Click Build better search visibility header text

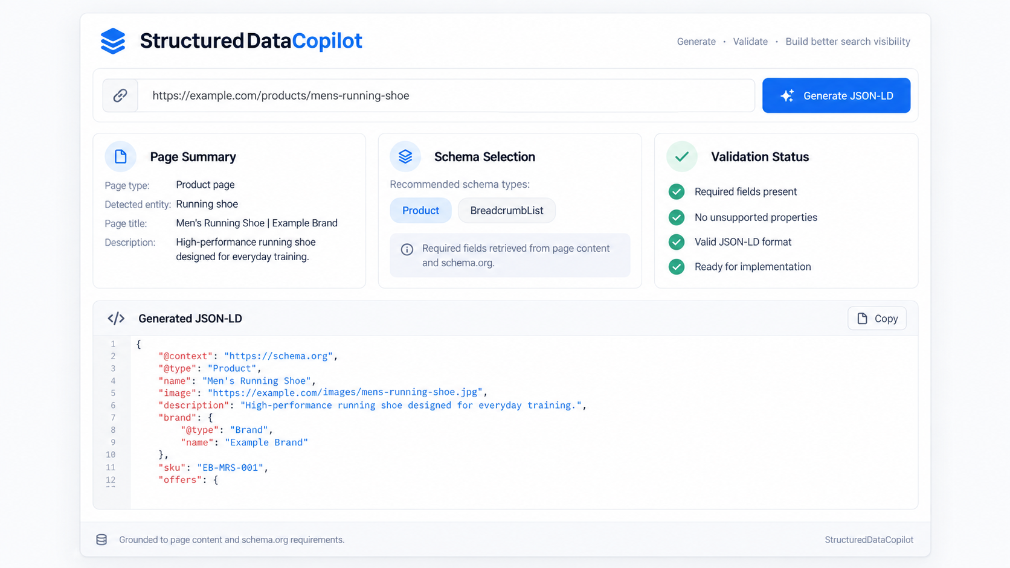tap(848, 42)
